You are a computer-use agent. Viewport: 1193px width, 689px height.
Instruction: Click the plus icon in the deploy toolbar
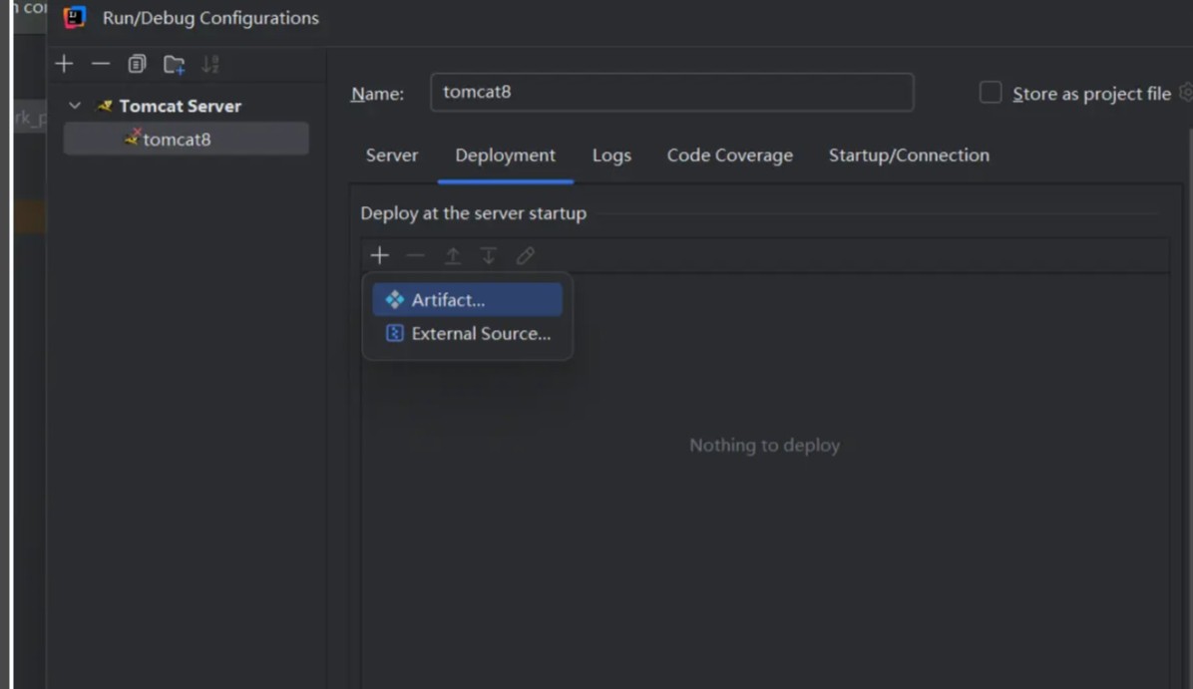point(379,255)
